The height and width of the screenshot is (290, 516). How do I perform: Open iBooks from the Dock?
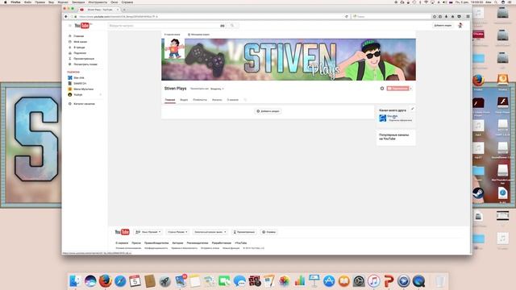click(x=344, y=281)
